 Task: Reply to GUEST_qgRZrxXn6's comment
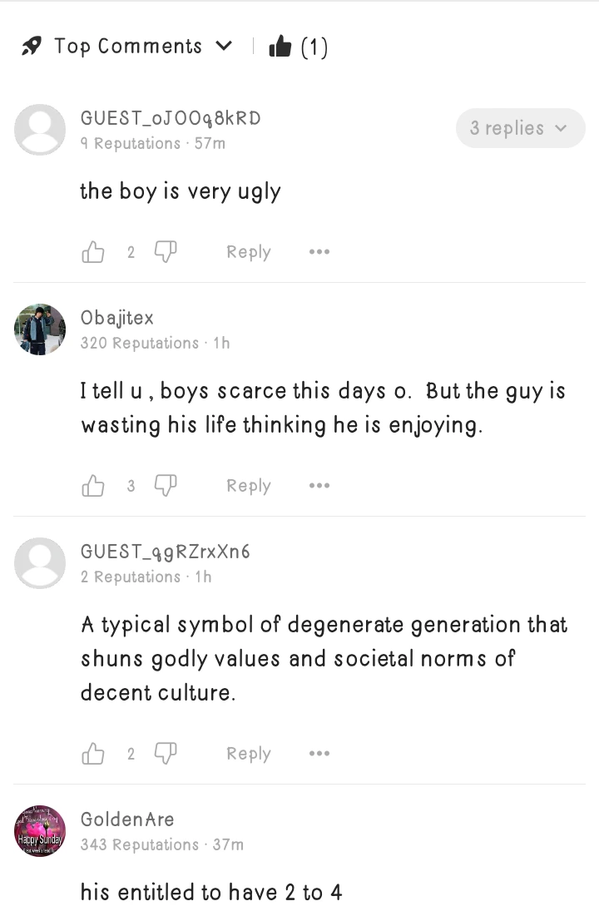point(248,754)
